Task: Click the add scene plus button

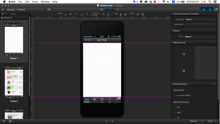Action: [4, 121]
